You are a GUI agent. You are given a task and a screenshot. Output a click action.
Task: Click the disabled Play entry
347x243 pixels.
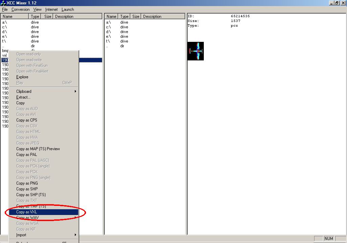(44, 83)
